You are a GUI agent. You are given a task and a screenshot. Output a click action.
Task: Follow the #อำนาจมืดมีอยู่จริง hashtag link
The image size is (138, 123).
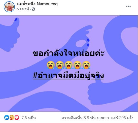pyautogui.click(x=68, y=76)
